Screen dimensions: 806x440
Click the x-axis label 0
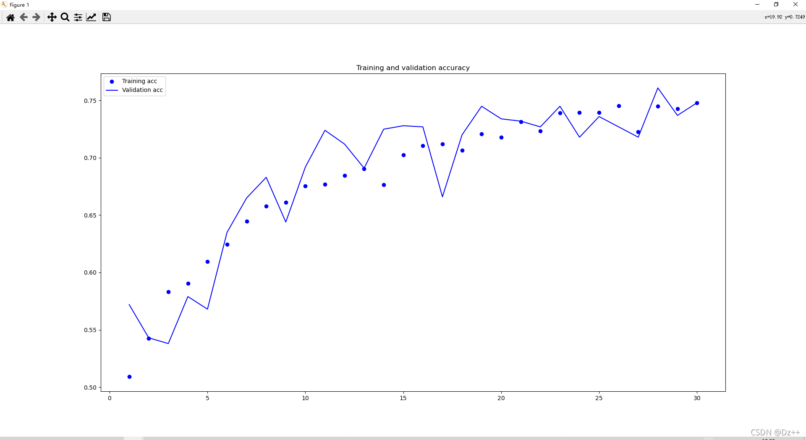[110, 398]
